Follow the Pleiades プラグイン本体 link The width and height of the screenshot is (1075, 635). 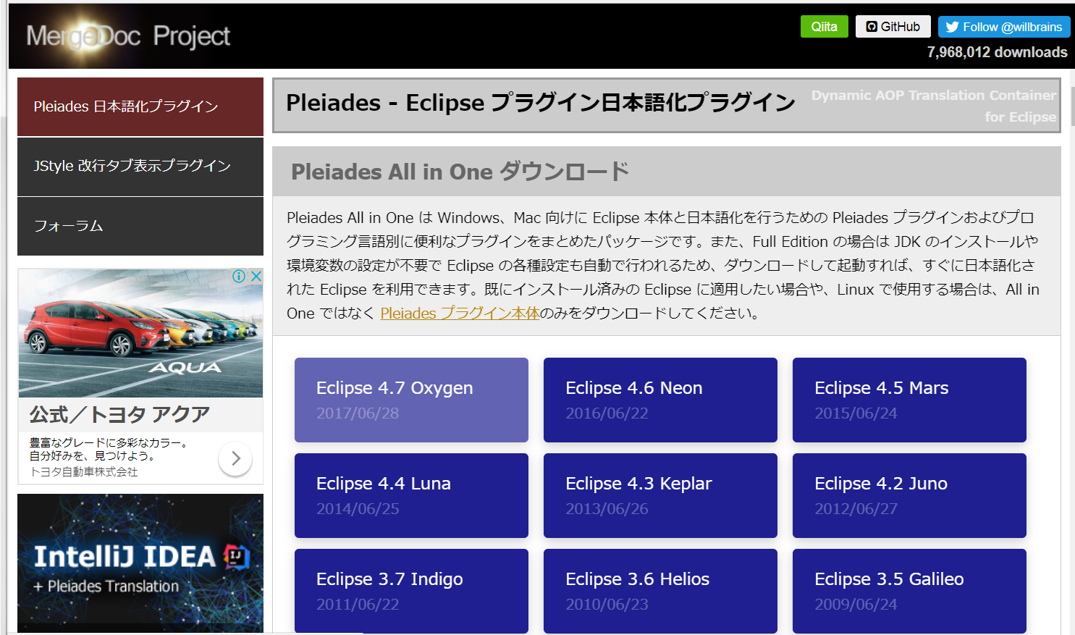(460, 314)
